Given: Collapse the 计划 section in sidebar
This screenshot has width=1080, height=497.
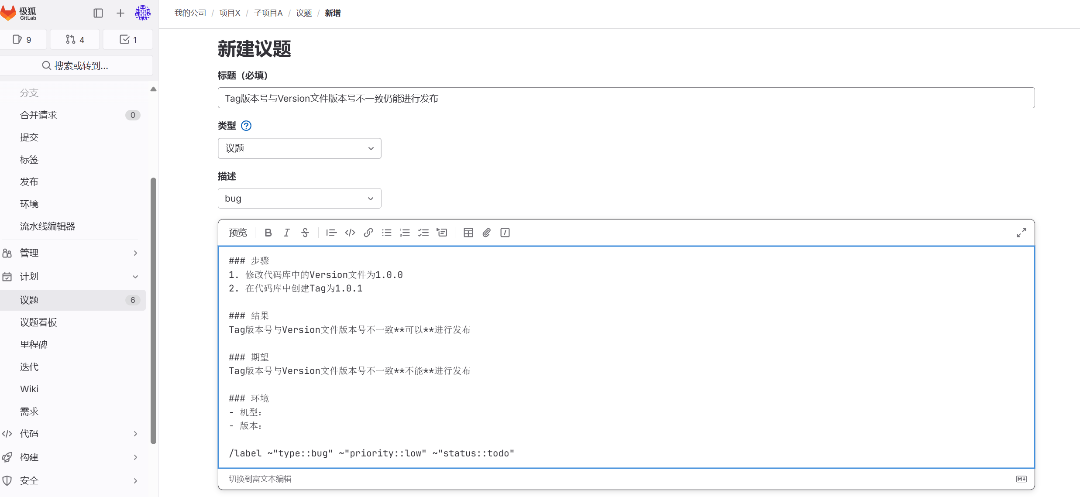Looking at the screenshot, I should pos(135,277).
